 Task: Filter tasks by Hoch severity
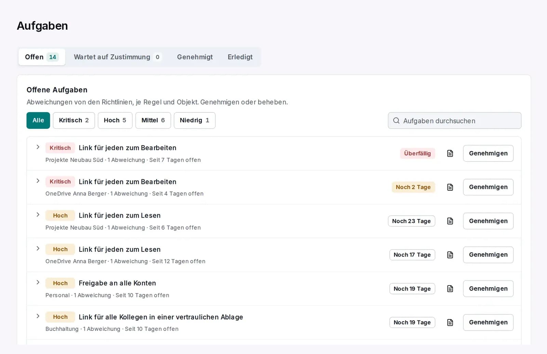click(115, 120)
